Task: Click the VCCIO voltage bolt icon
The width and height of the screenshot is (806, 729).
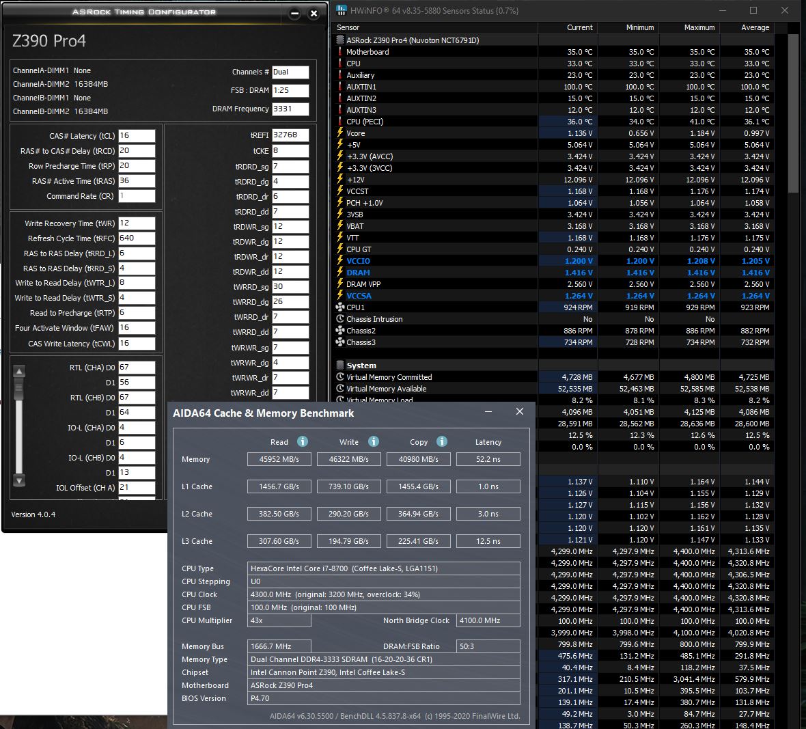Action: coord(339,261)
